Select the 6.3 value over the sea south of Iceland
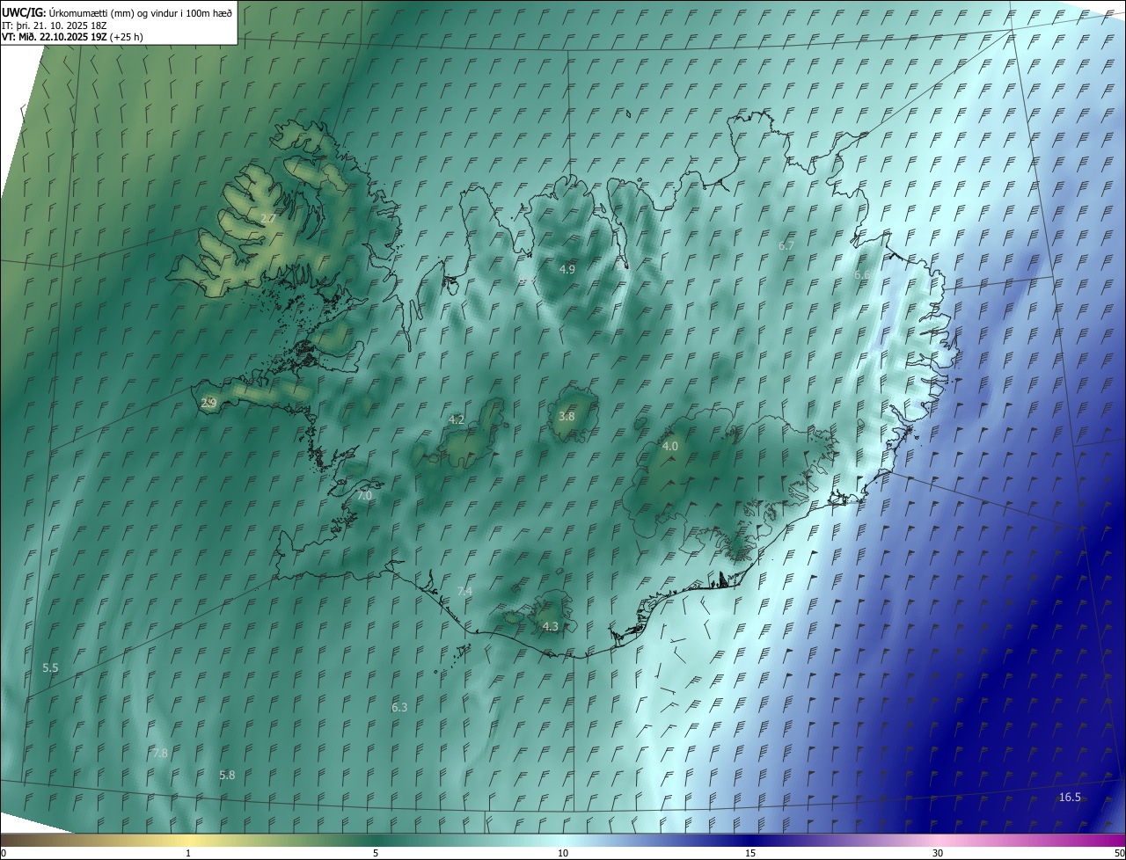1126x860 pixels. [x=399, y=707]
